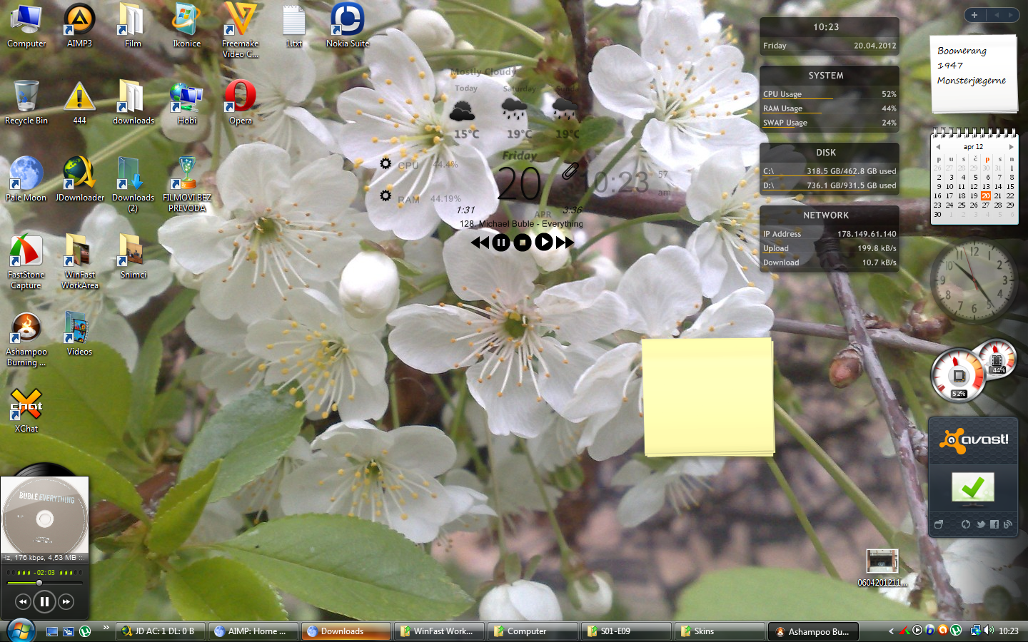This screenshot has width=1028, height=642.
Task: Click the yellow sticky note
Action: click(x=708, y=397)
